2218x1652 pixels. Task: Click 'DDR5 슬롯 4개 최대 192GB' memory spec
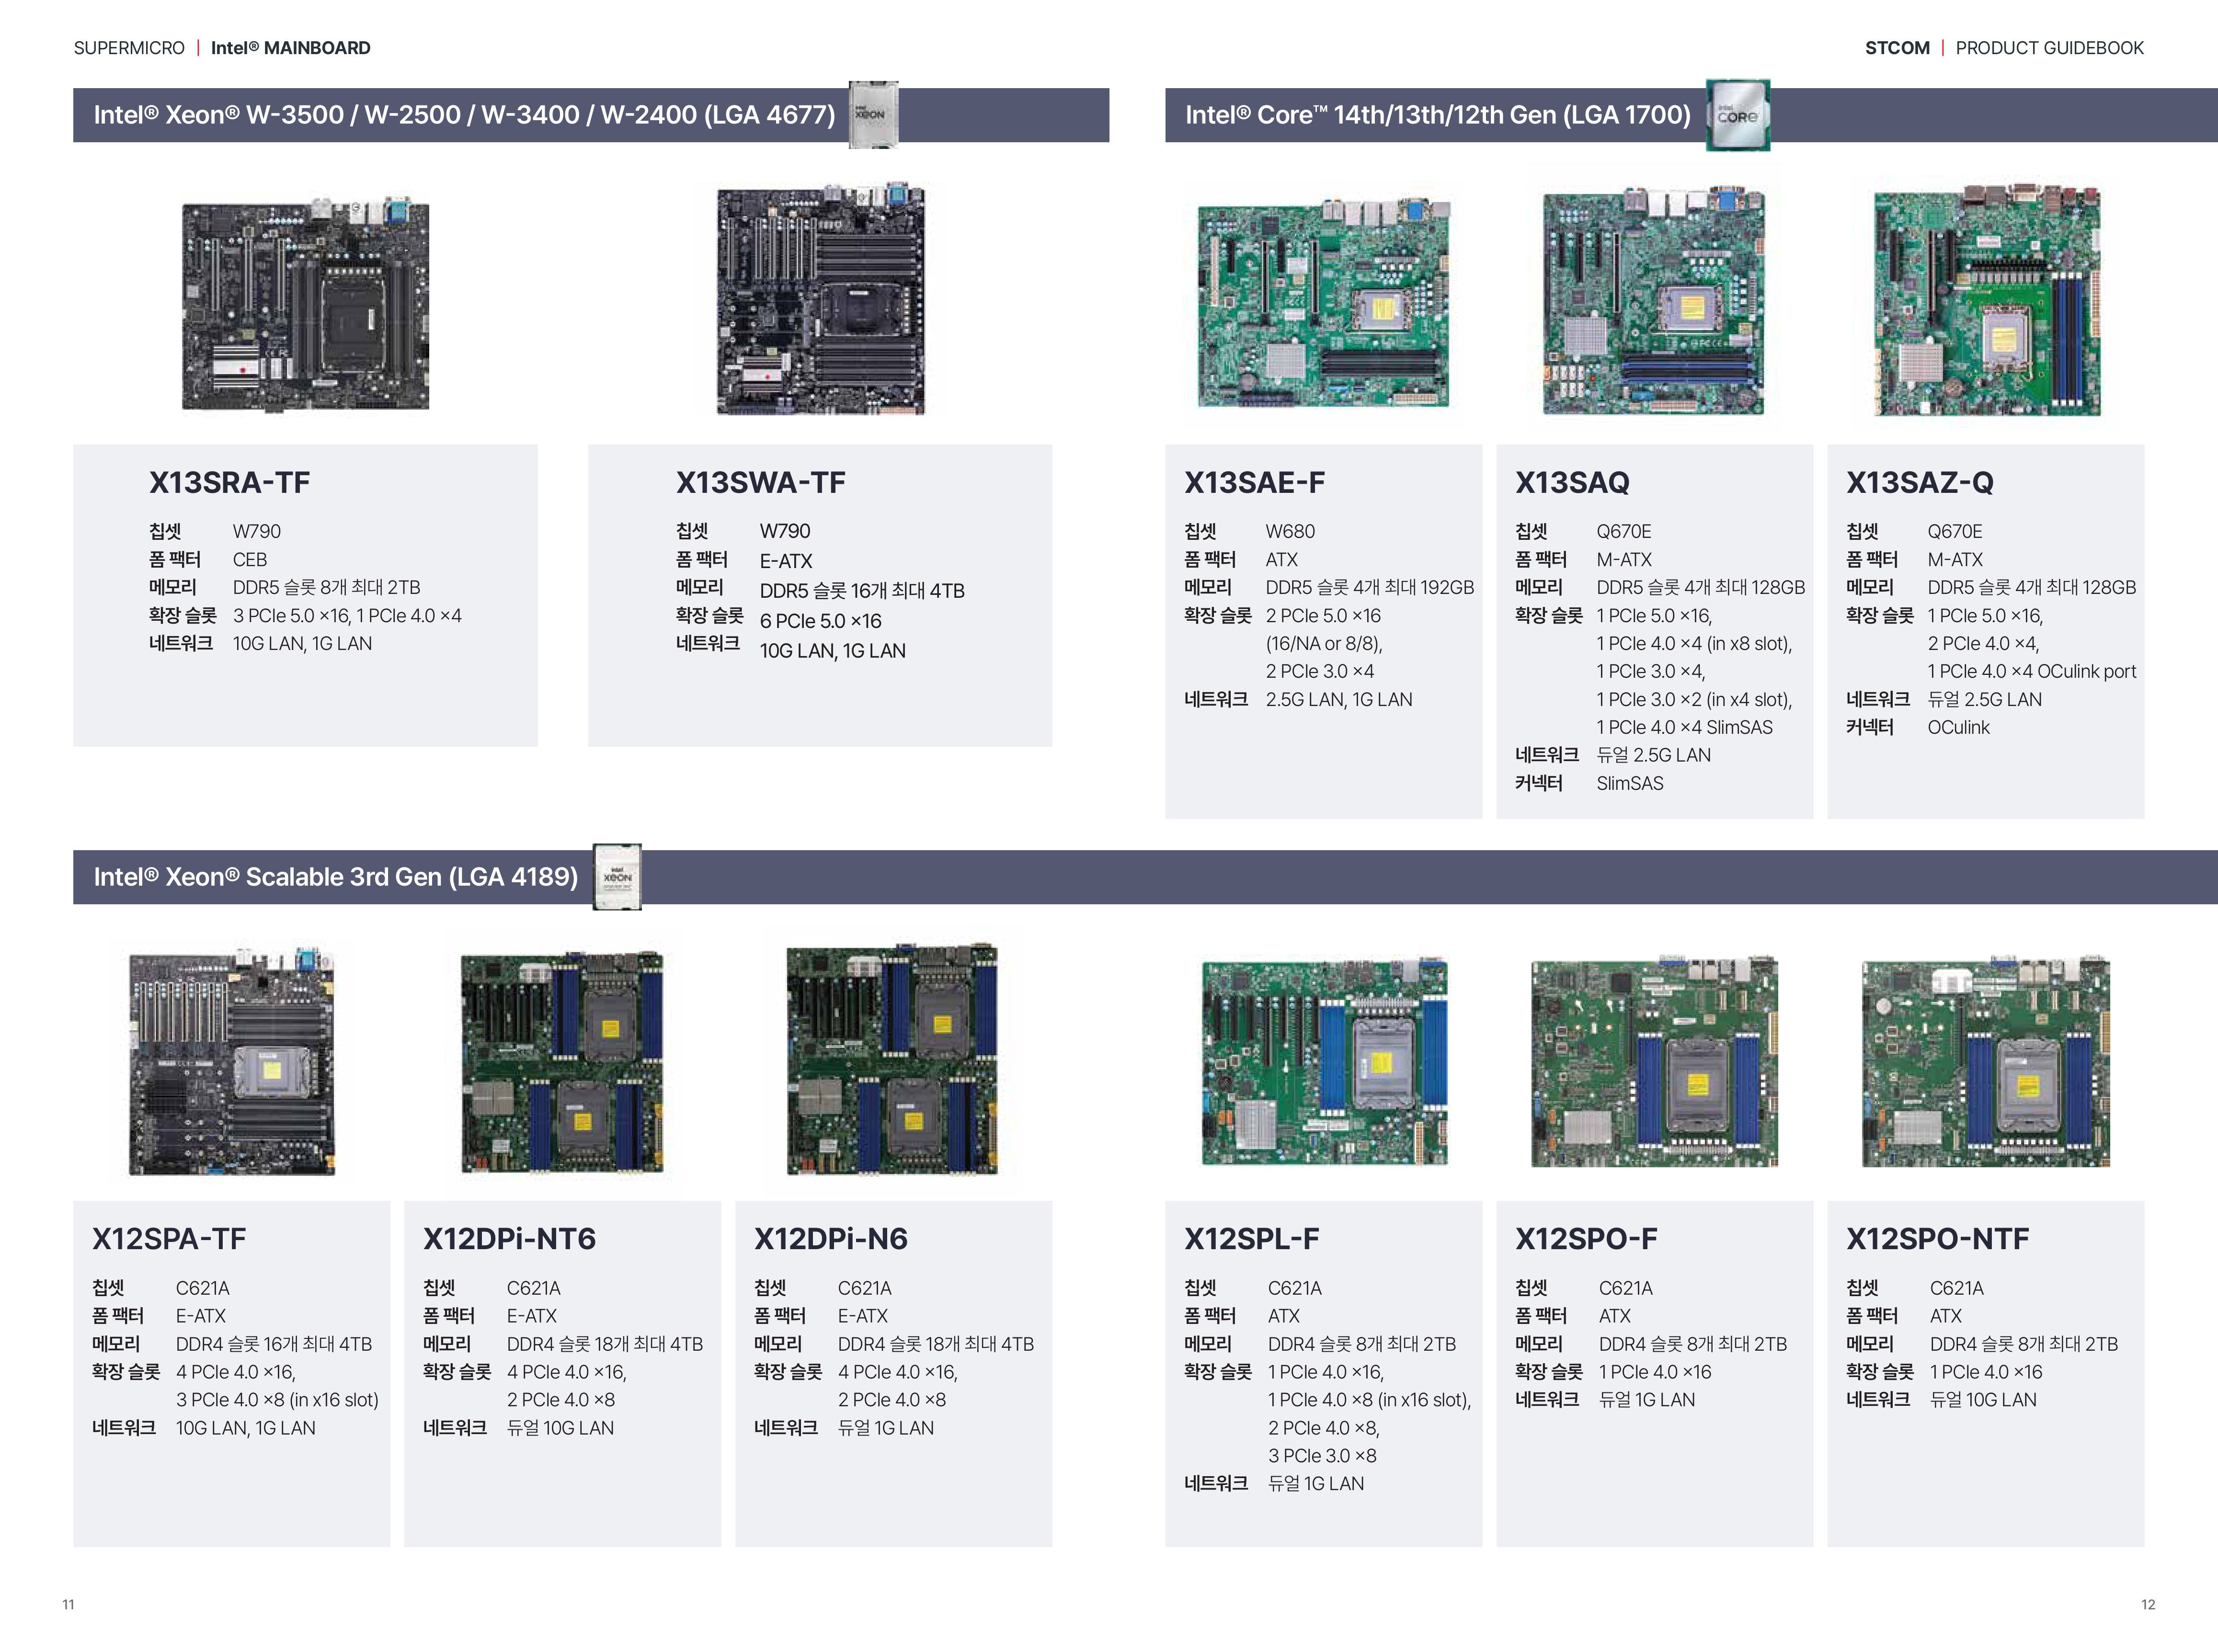tap(1370, 588)
